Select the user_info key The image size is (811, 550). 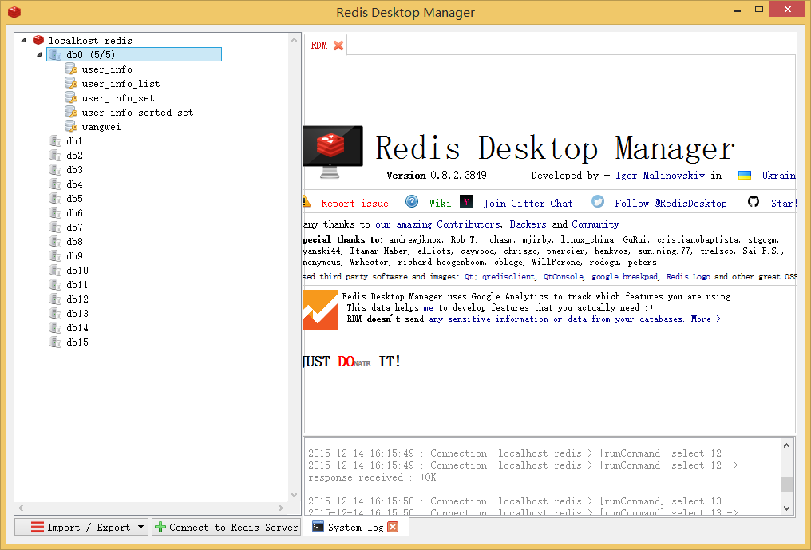(107, 69)
